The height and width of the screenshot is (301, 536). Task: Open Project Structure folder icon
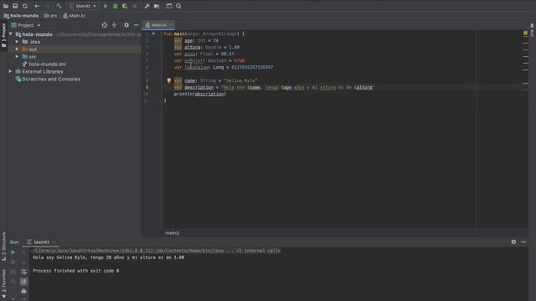(157, 6)
